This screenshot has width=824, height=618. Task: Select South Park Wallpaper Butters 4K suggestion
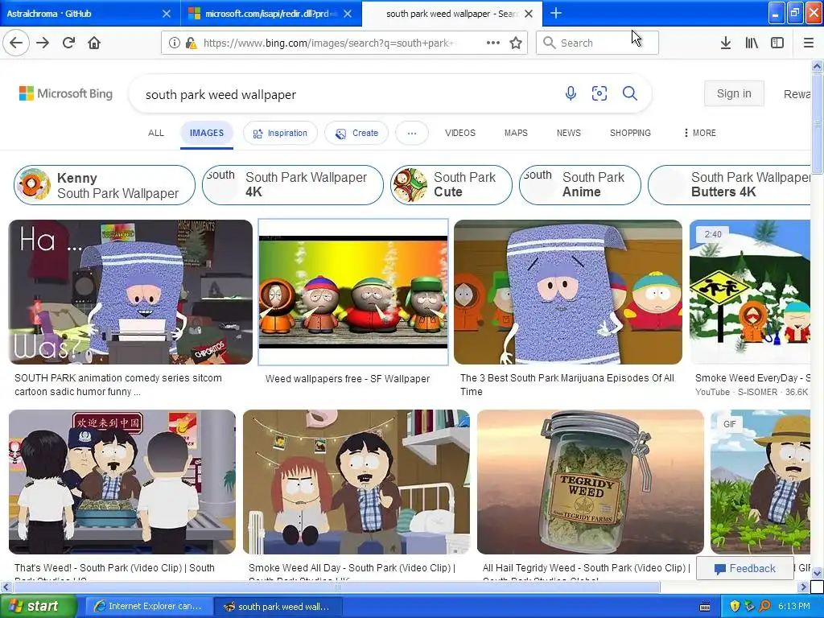pyautogui.click(x=729, y=185)
